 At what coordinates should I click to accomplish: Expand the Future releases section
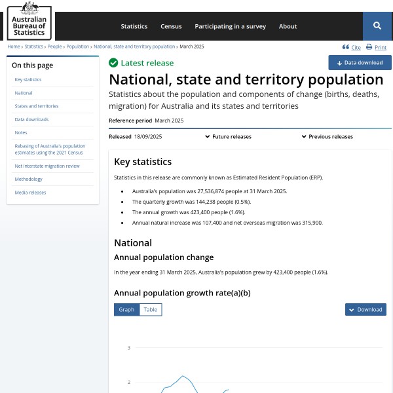[x=228, y=137]
